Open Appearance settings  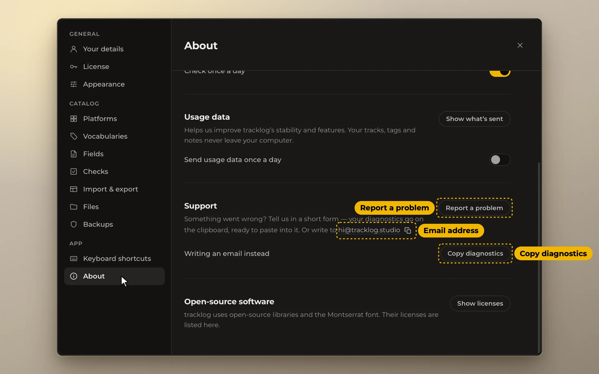[114, 84]
